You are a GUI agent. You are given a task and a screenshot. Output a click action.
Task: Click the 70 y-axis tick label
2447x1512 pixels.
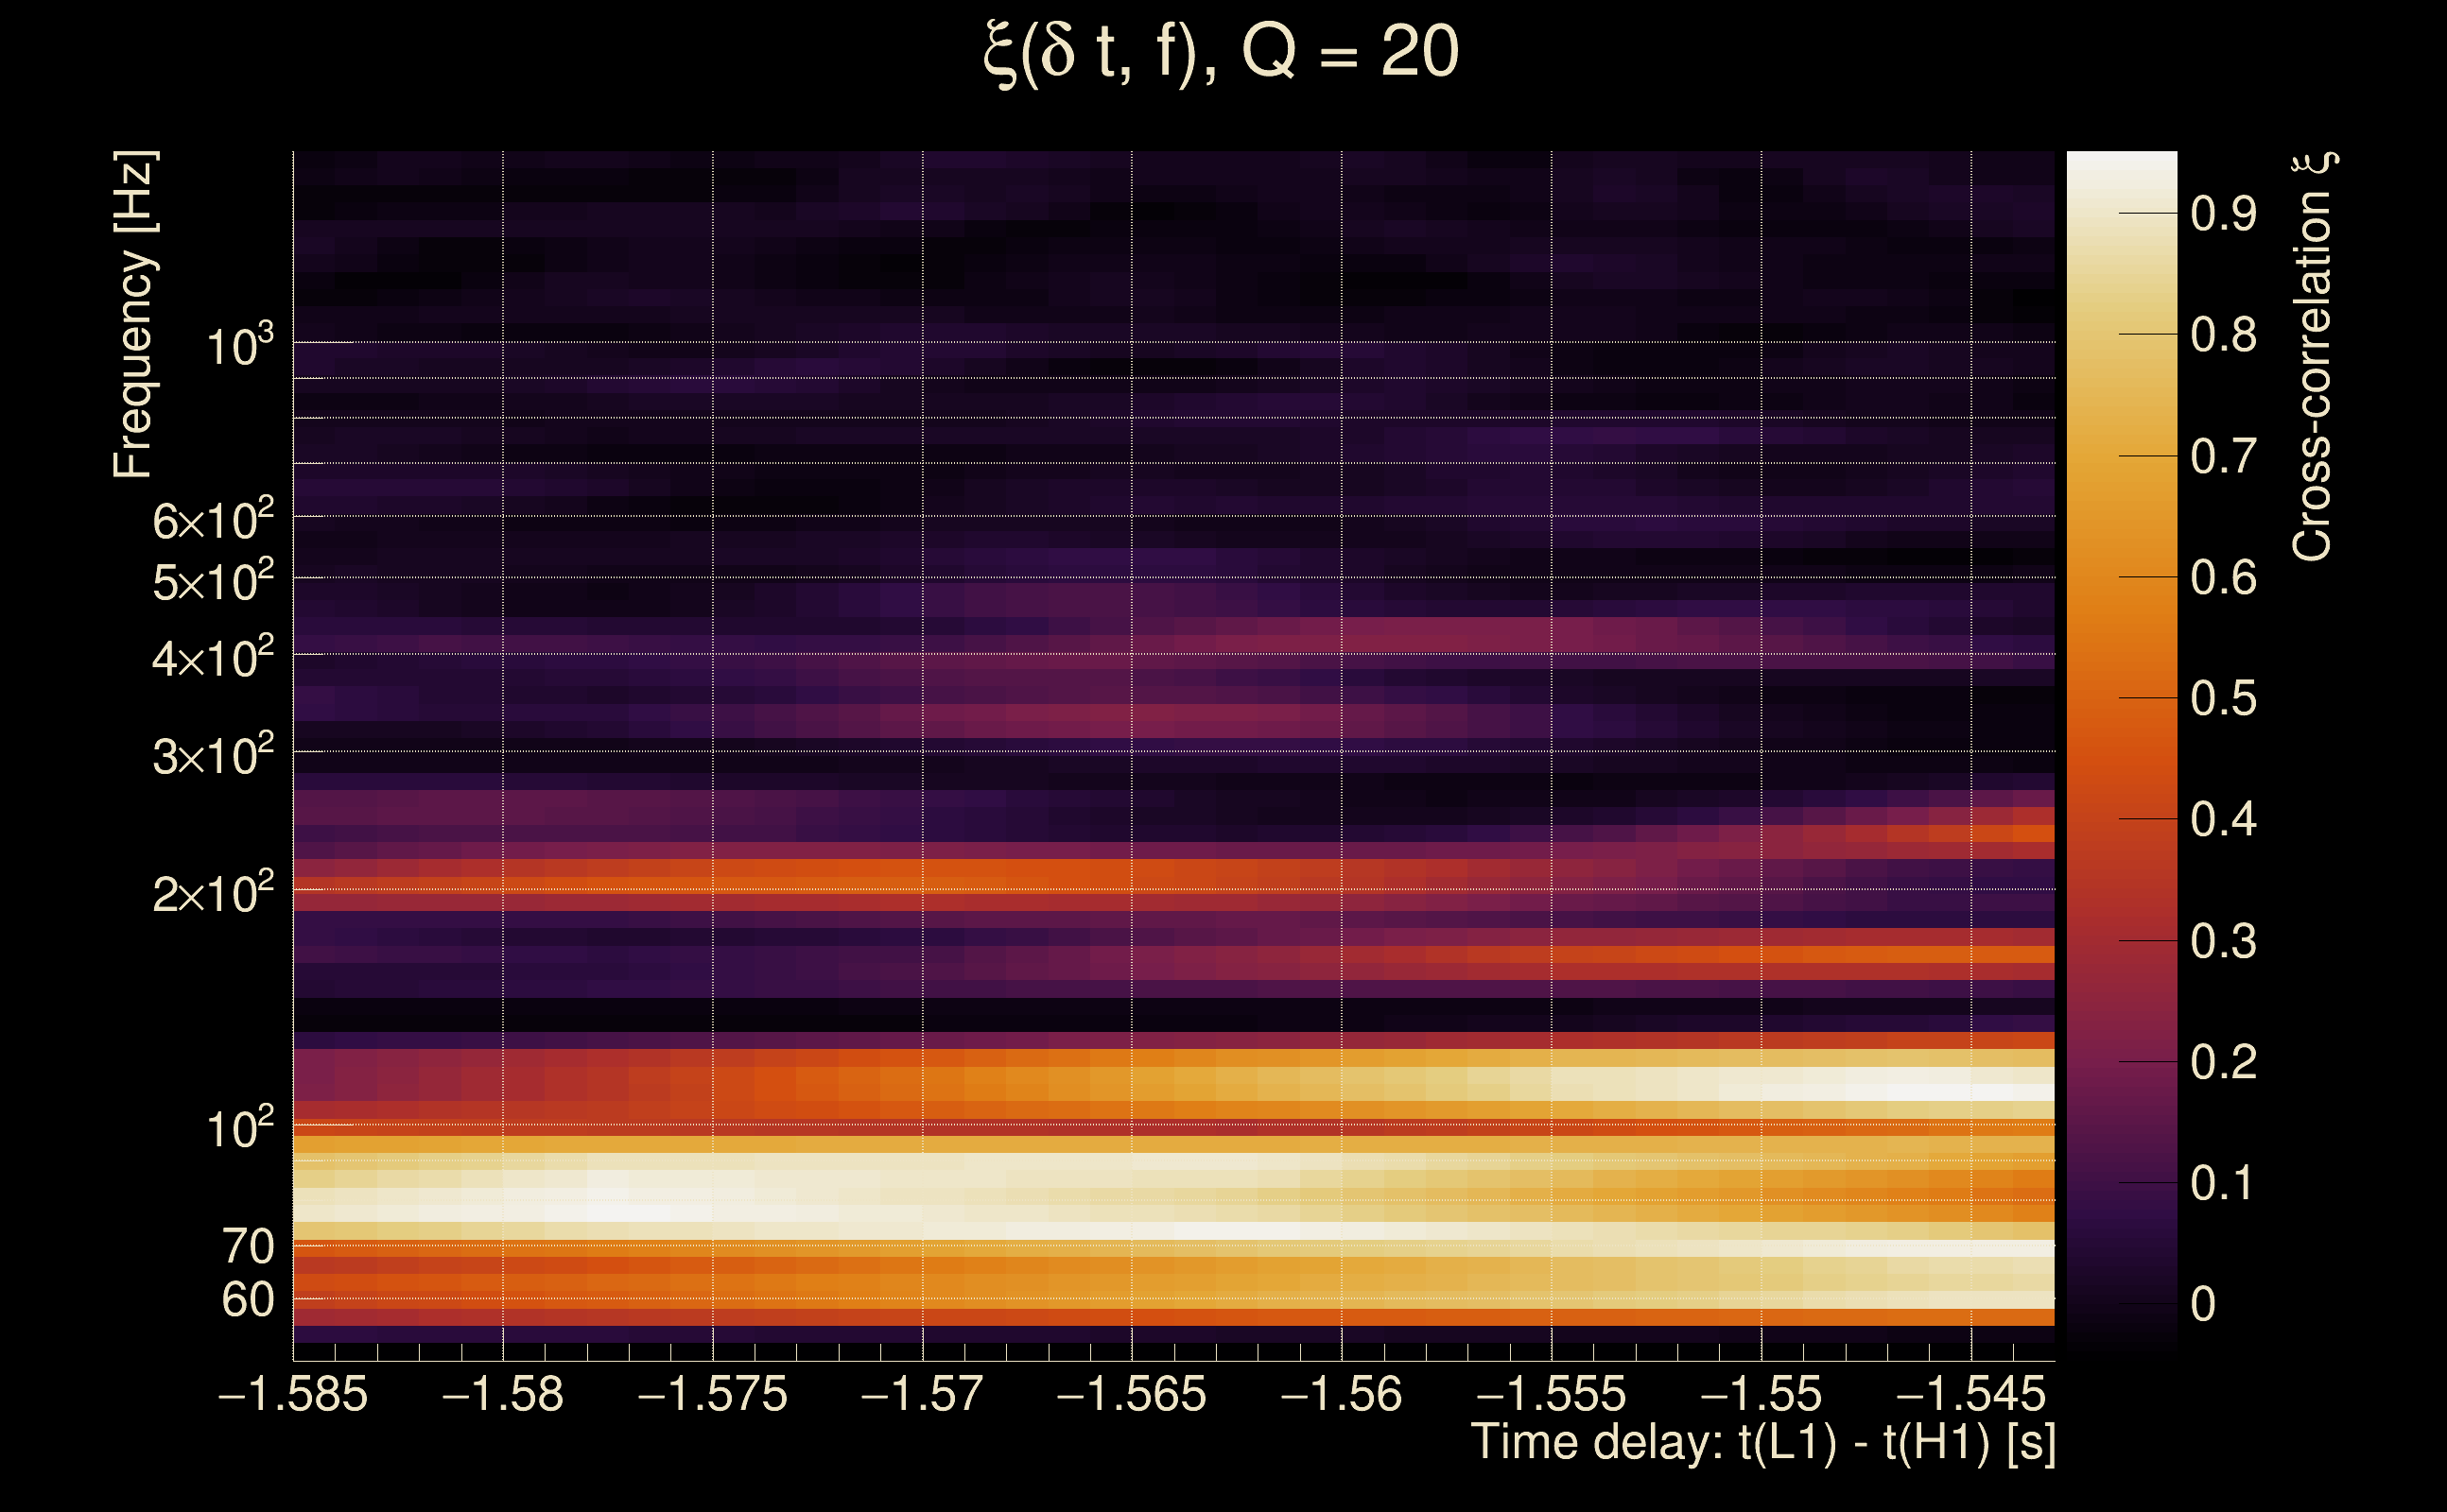[x=247, y=1247]
